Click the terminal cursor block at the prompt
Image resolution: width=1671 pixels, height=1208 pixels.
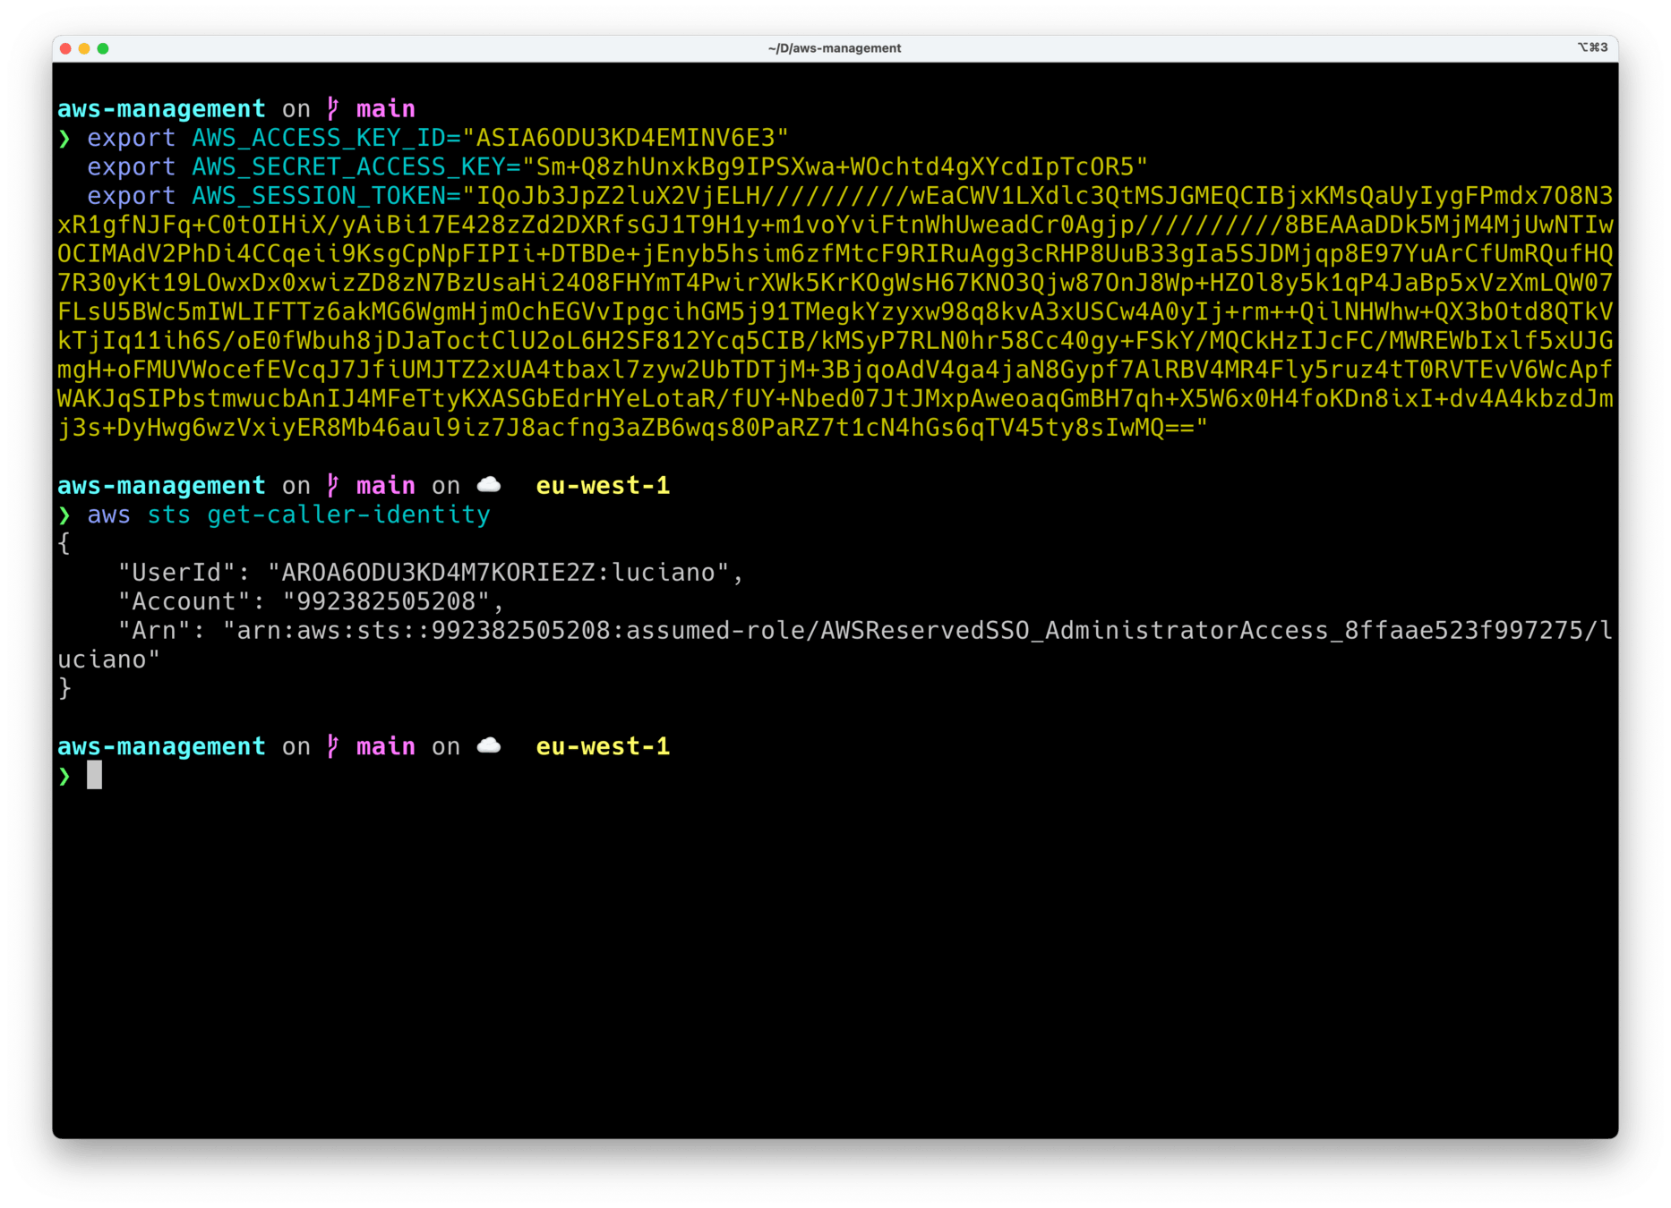pyautogui.click(x=94, y=775)
